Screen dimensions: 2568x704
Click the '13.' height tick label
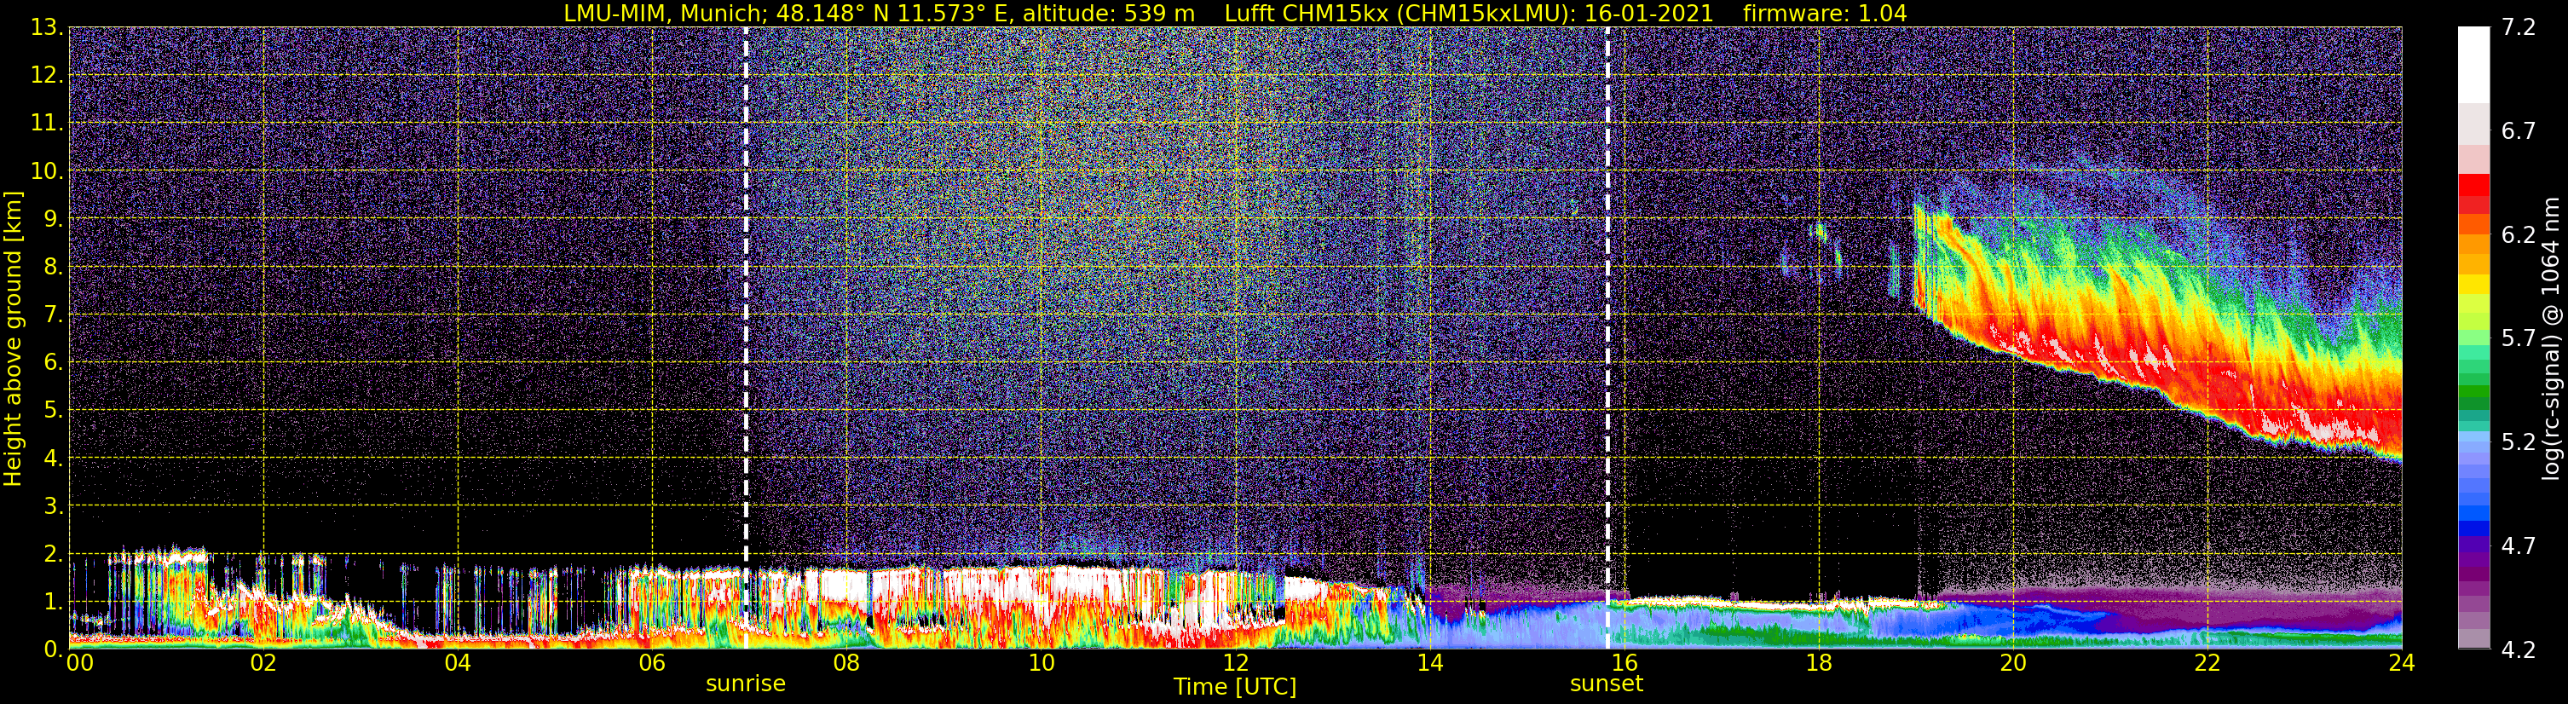click(x=46, y=27)
